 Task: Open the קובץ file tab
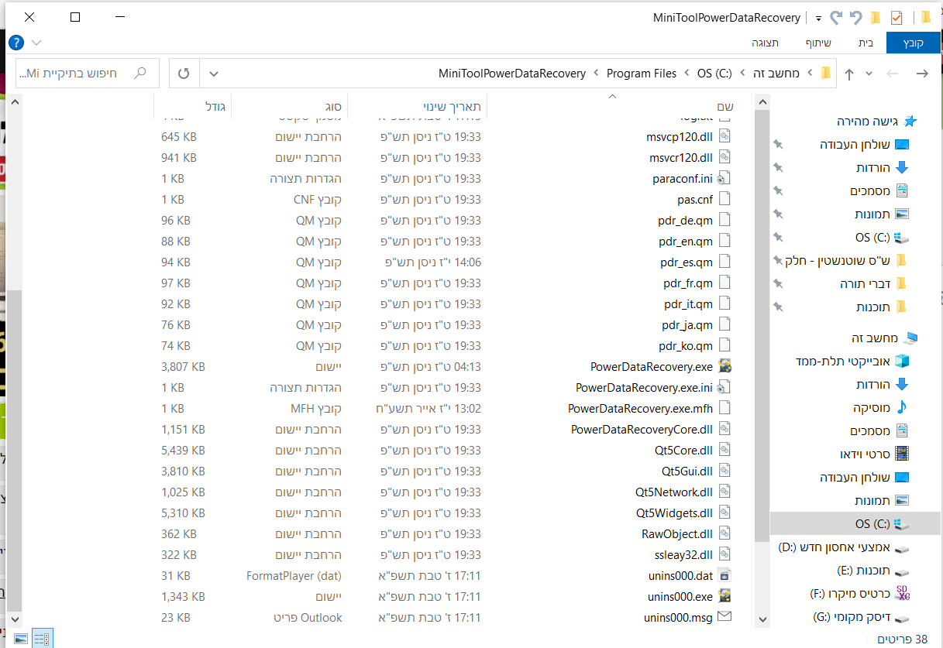click(914, 43)
